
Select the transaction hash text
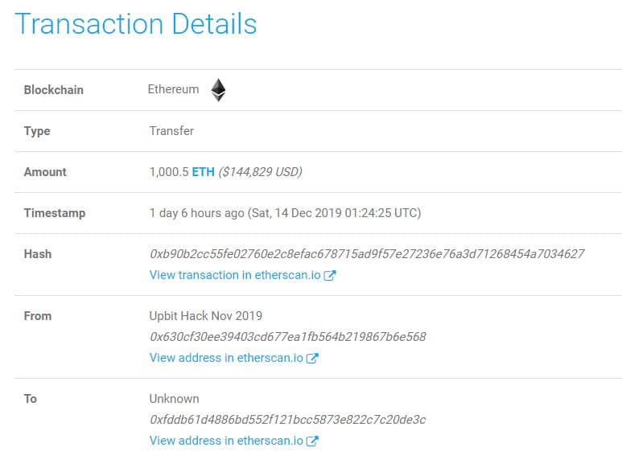[367, 254]
